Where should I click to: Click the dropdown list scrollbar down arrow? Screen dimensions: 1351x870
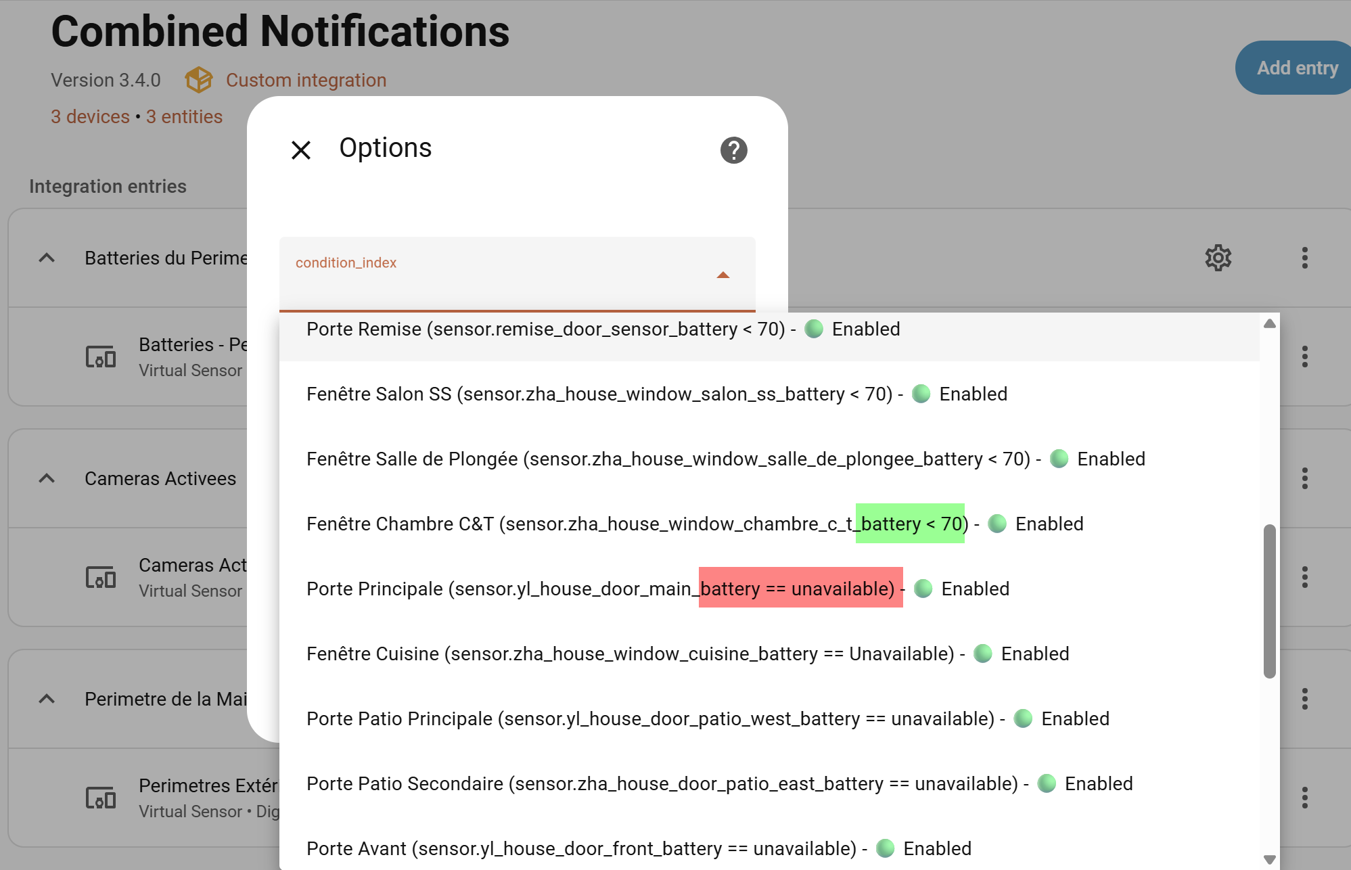[x=1269, y=859]
